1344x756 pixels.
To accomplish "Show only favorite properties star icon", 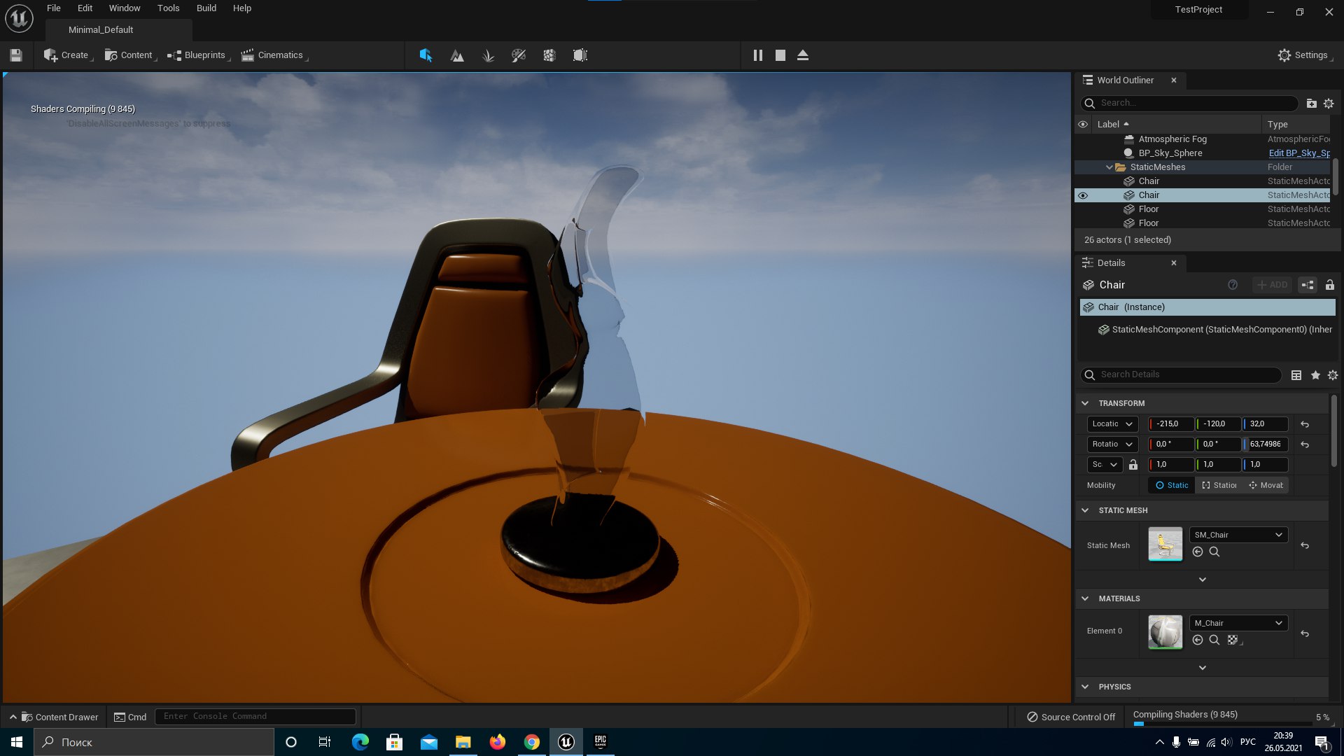I will click(x=1315, y=375).
